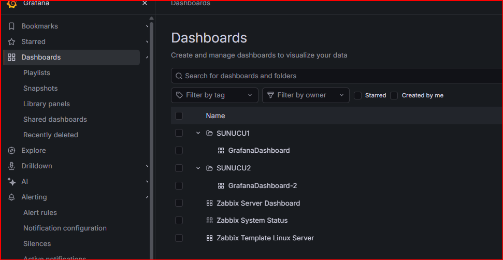Click the Dashboards breadcrumb at top

point(191,3)
